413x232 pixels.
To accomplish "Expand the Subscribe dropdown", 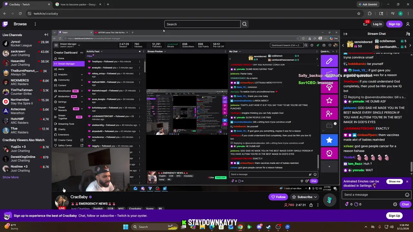I will point(315,197).
